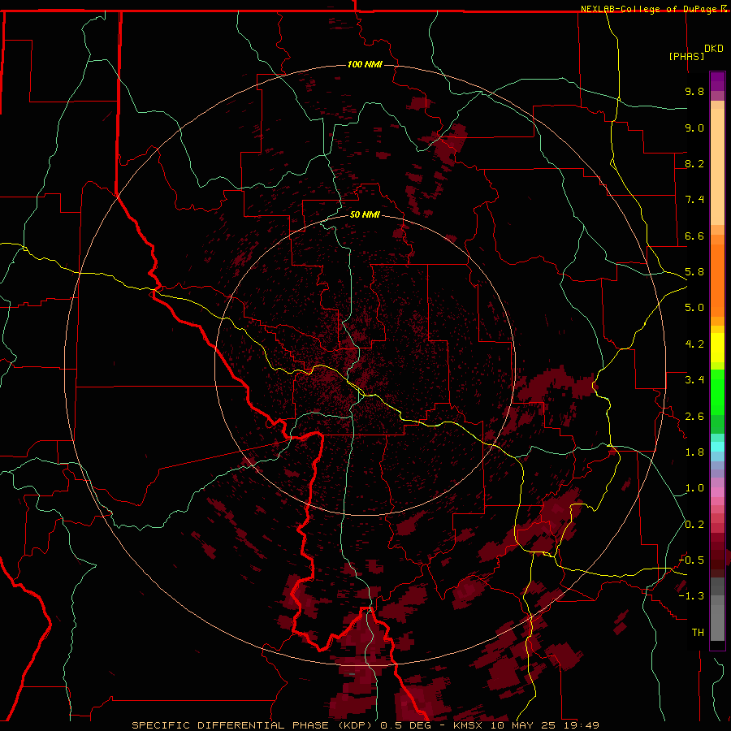This screenshot has width=731, height=731.
Task: Click the DKD product label
Action: pos(713,49)
